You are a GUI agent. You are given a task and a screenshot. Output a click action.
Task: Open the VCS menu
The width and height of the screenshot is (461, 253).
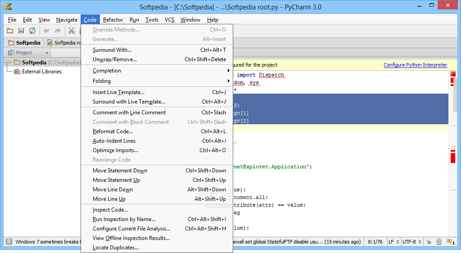pos(169,20)
